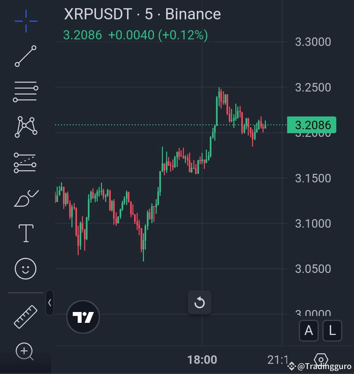Image resolution: width=354 pixels, height=374 pixels.
Task: Open the emoji sticker tool
Action: pos(26,268)
